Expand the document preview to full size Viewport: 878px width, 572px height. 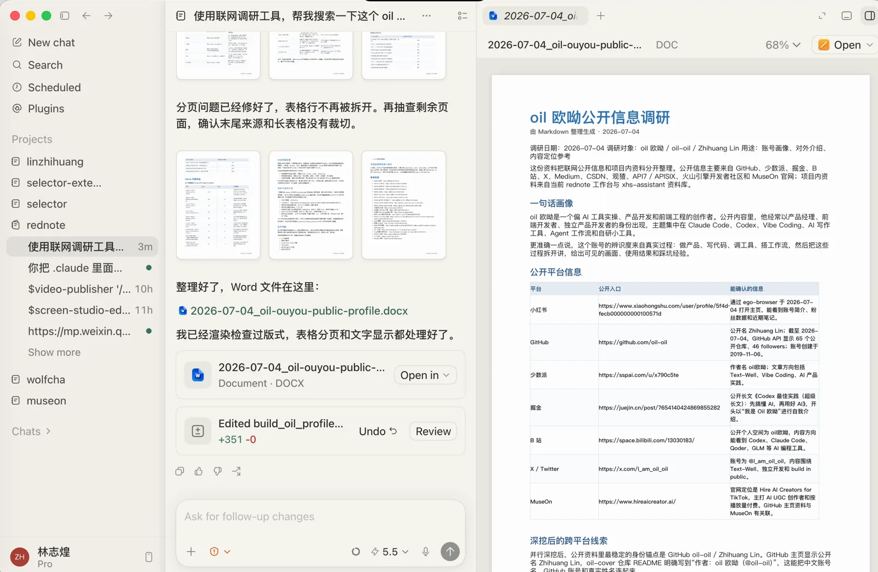(822, 16)
